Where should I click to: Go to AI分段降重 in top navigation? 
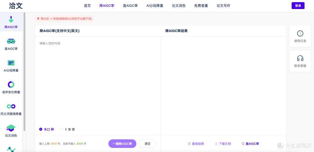coord(155,6)
